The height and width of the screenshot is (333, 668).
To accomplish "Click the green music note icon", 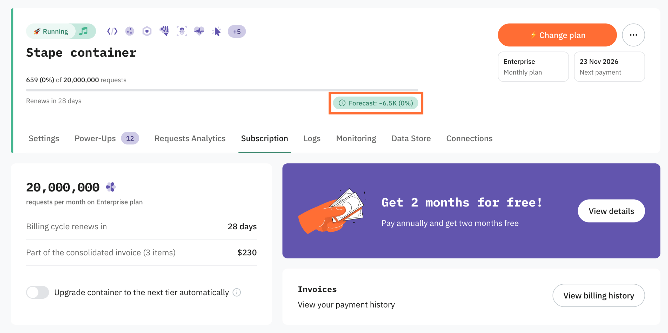I will [84, 31].
